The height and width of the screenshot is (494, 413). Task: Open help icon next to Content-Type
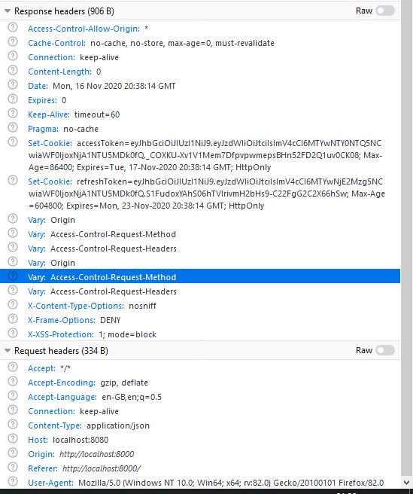pos(13,425)
